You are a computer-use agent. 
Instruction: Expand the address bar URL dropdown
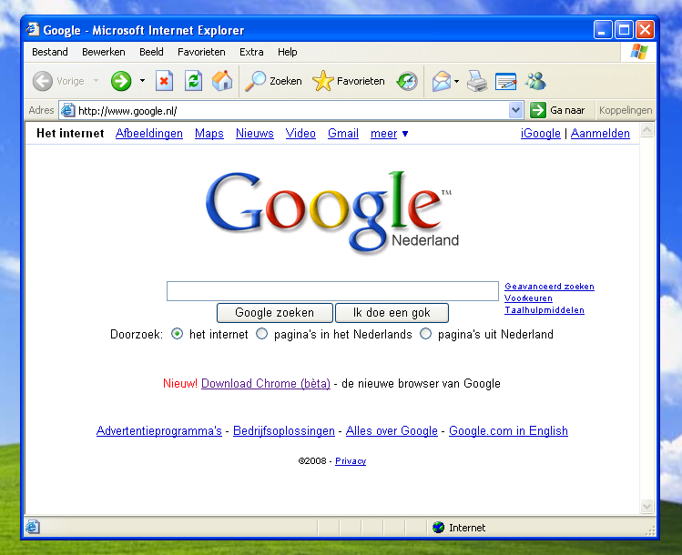pyautogui.click(x=516, y=110)
